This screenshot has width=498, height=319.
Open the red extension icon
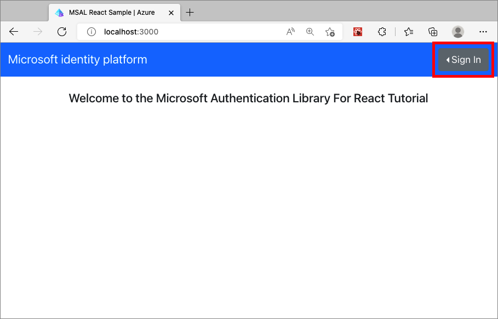pos(358,32)
